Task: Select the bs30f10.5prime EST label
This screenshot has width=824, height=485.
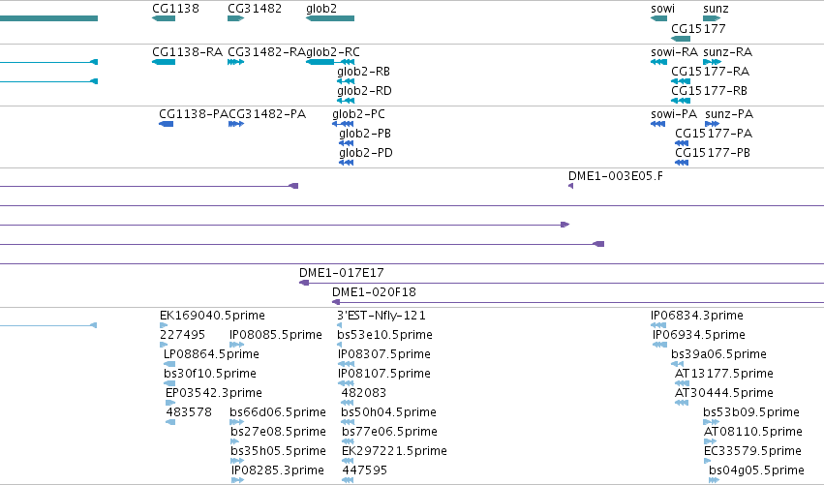Action: point(210,374)
